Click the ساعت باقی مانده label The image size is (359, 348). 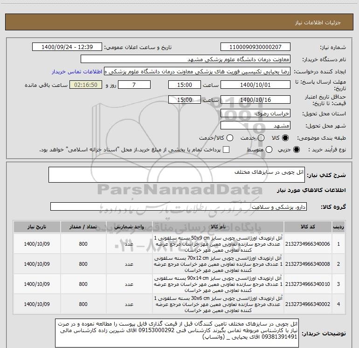[x=46, y=85]
